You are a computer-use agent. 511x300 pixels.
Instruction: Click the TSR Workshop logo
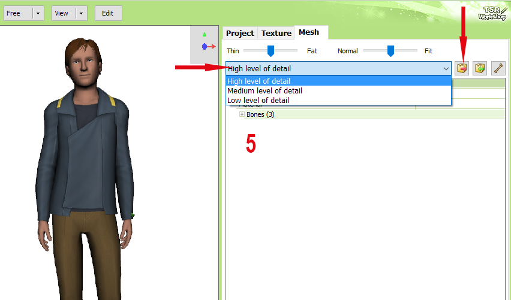tap(492, 13)
